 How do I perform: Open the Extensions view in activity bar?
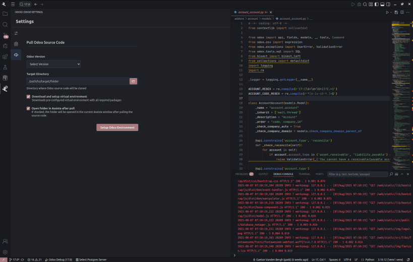pos(5,56)
